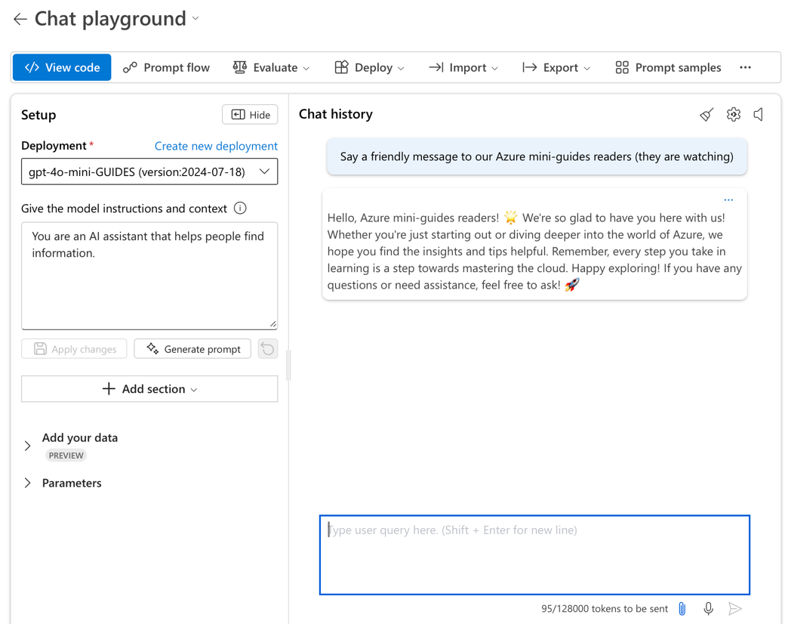Open the Chat playground title dropdown

tap(195, 19)
